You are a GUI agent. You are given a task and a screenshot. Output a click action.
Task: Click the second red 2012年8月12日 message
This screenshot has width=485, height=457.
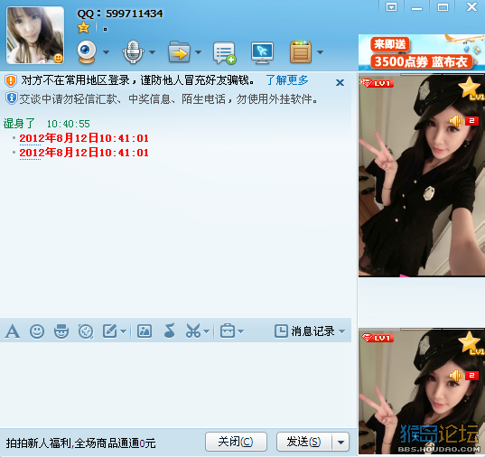84,153
